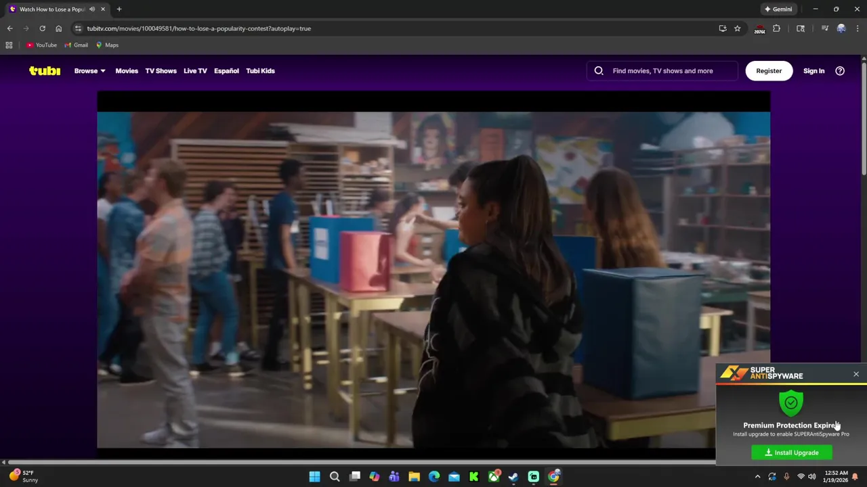Viewport: 867px width, 487px height.
Task: Open the Mail app from the taskbar
Action: pos(454,476)
